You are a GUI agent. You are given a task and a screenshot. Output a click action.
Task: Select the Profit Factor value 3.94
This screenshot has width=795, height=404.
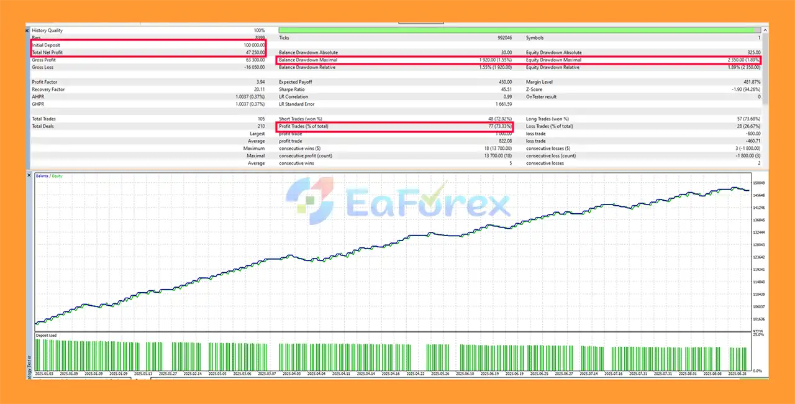click(x=261, y=82)
